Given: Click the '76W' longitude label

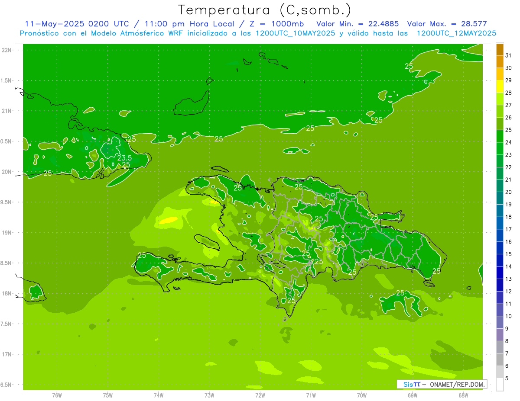Looking at the screenshot, I should point(57,395).
